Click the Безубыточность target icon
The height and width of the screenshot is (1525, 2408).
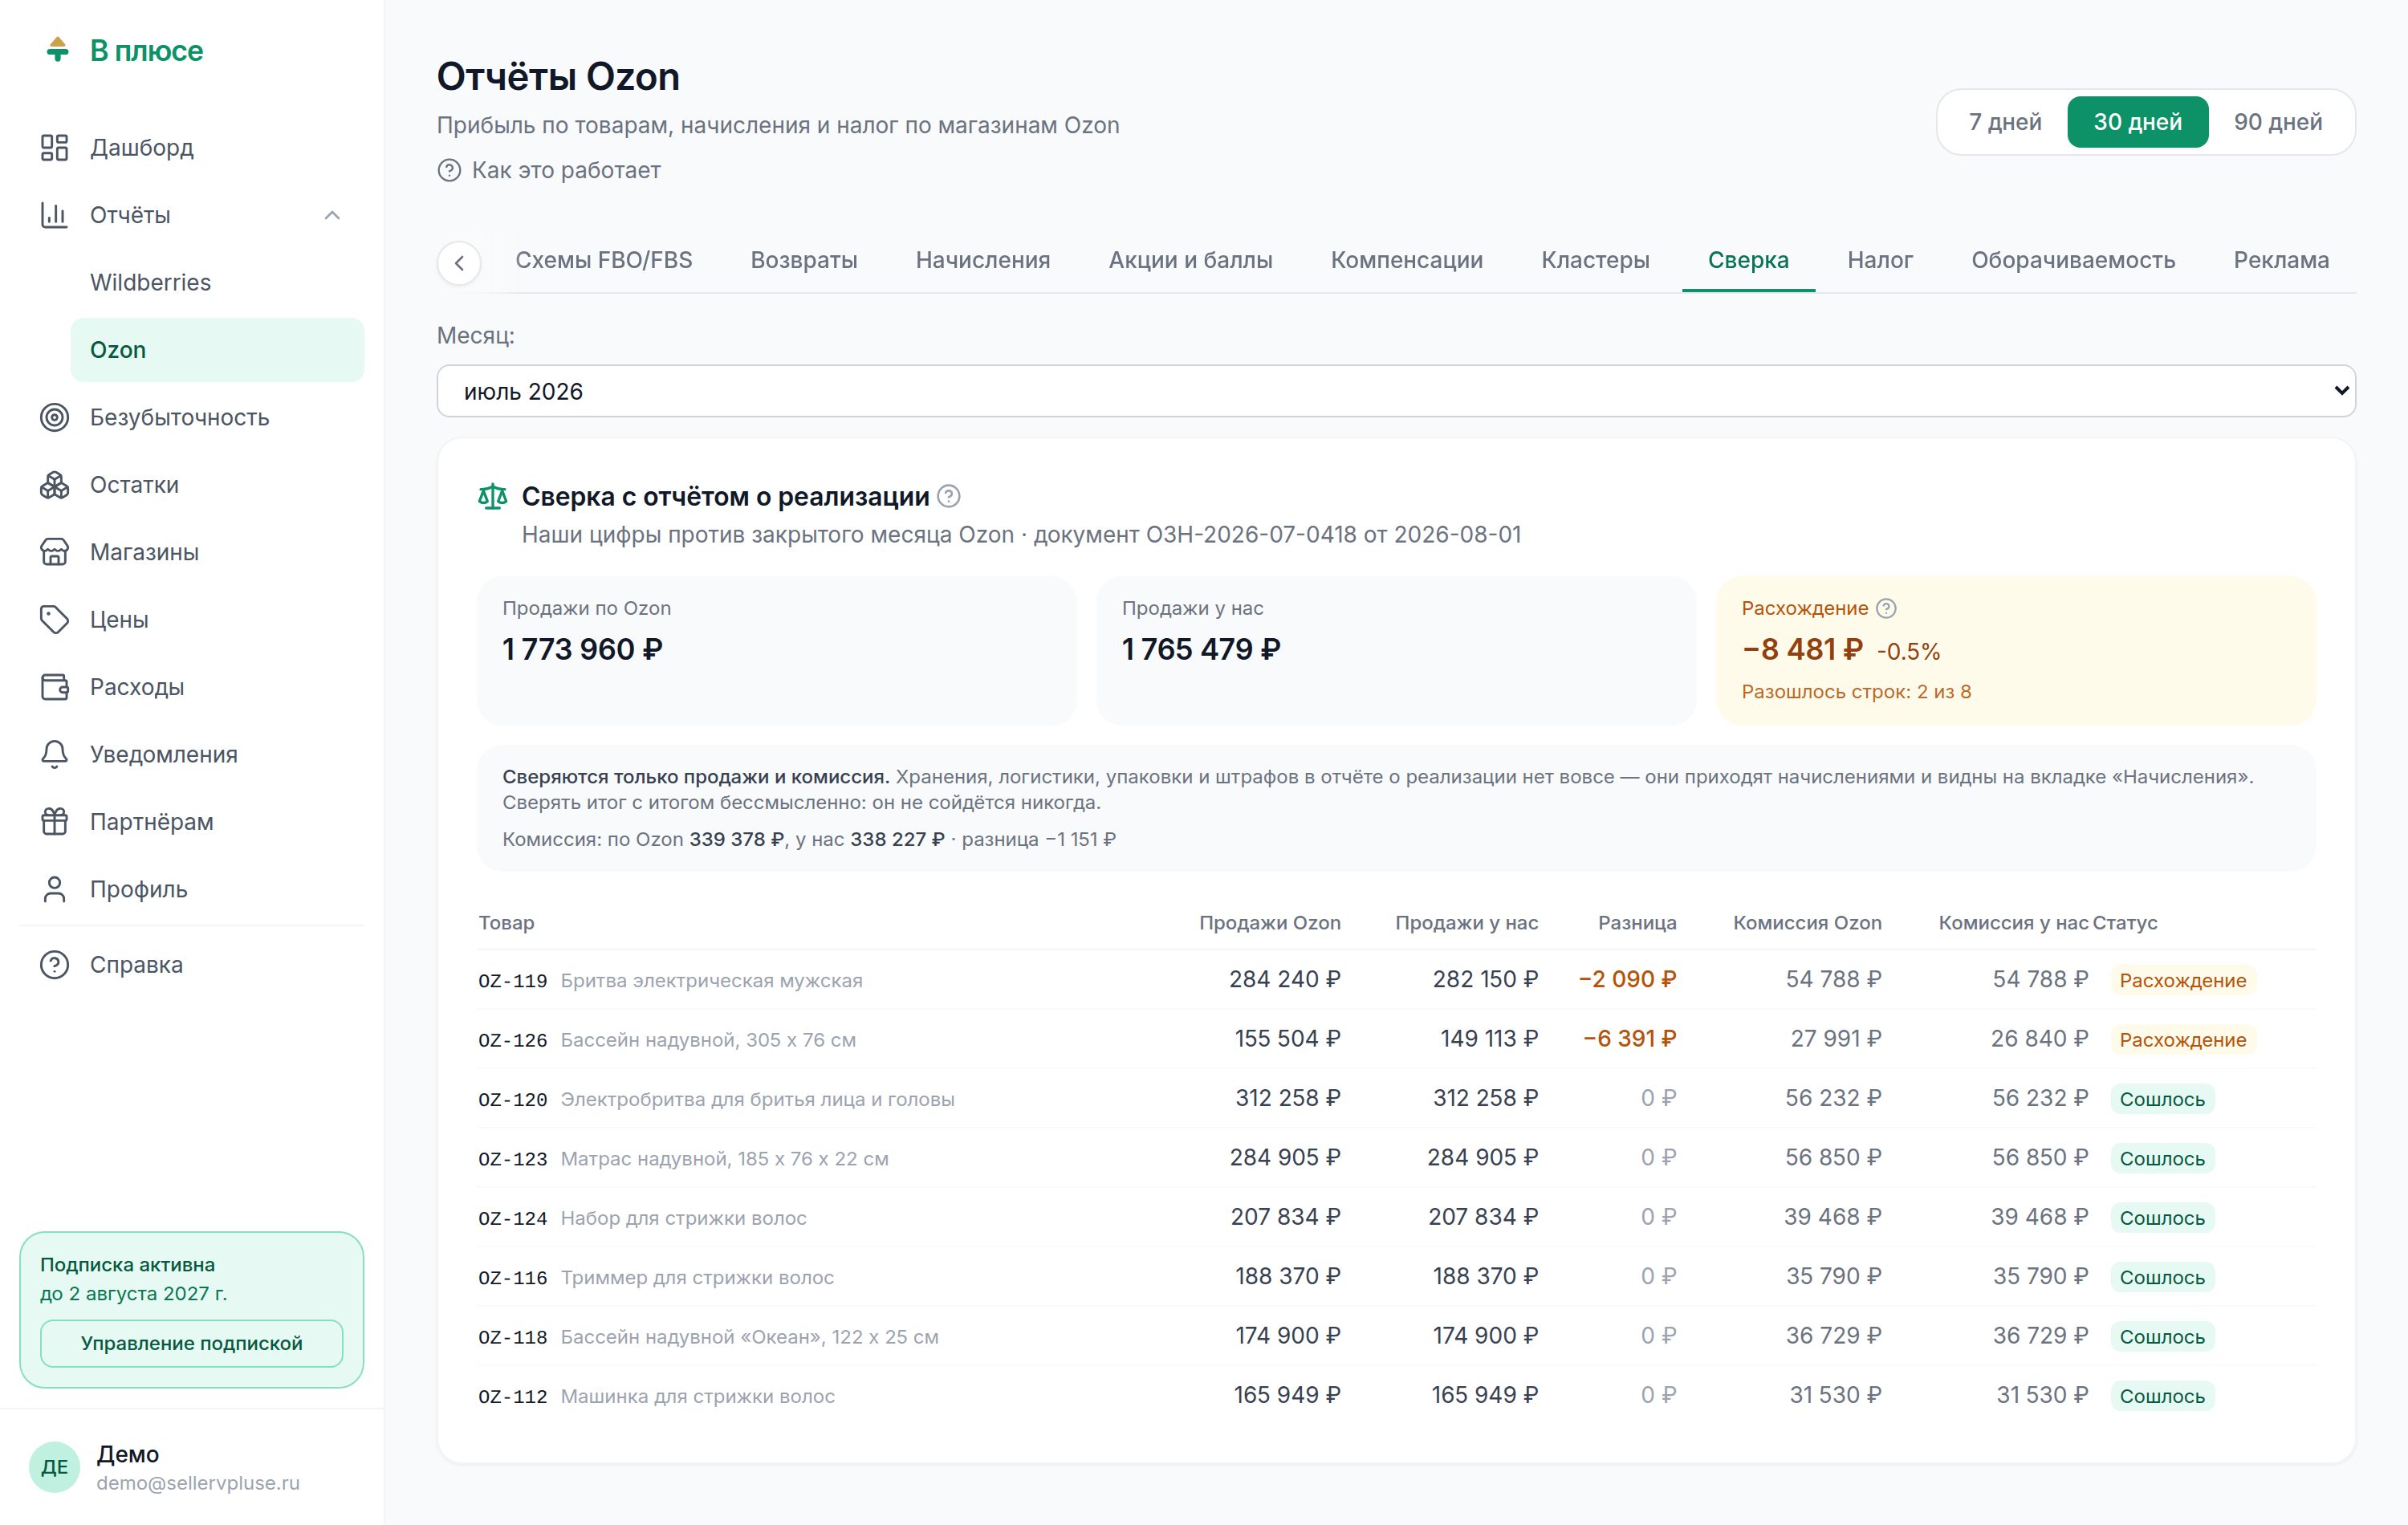pyautogui.click(x=54, y=417)
